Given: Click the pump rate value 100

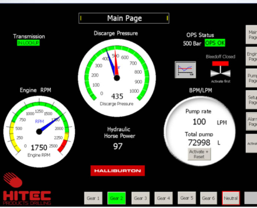Looking at the screenshot, I should [x=199, y=122].
